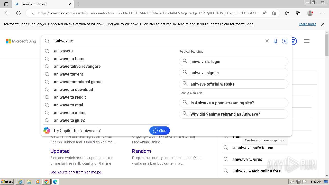This screenshot has height=185, width=329.
Task: Choose the suggestion "aniwave to reddit"
Action: 105,97
